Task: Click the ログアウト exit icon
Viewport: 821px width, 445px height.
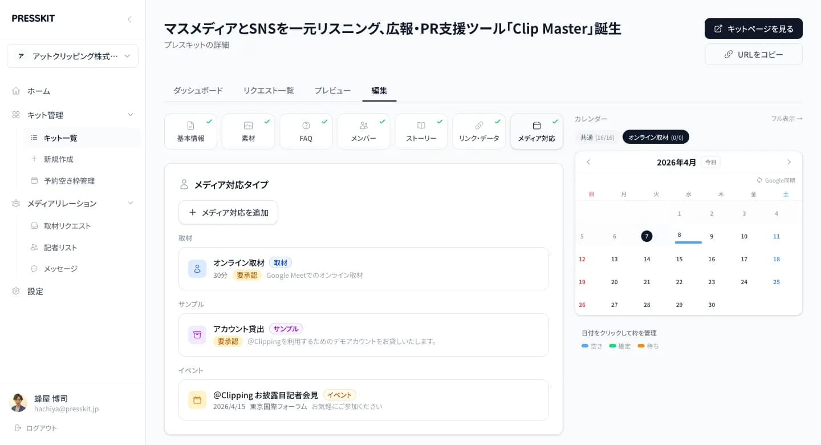Action: (x=18, y=428)
